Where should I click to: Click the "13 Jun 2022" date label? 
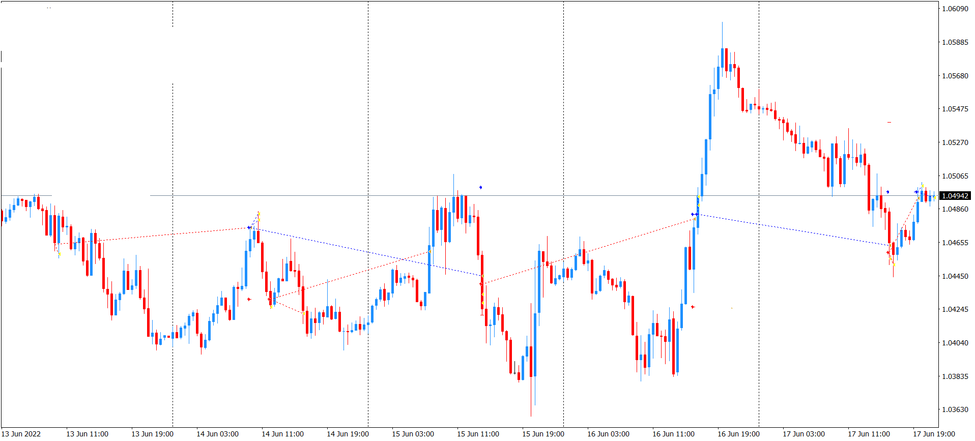coord(21,434)
